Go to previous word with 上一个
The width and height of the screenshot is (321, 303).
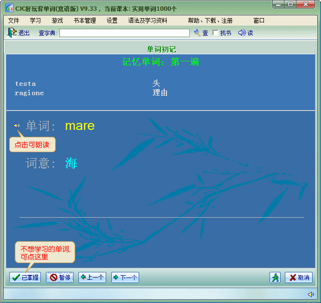pos(92,277)
